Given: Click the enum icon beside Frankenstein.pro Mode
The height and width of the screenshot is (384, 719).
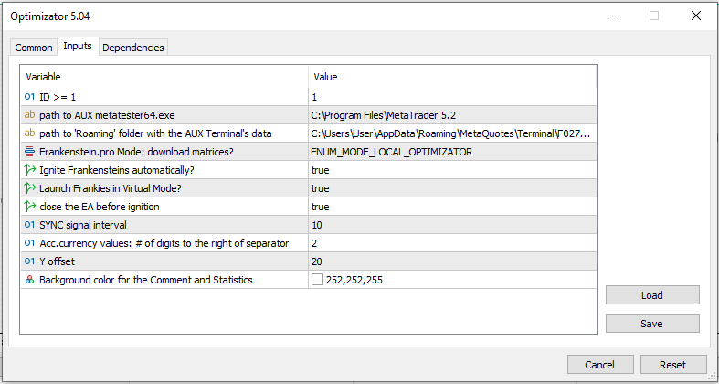Looking at the screenshot, I should click(x=29, y=152).
